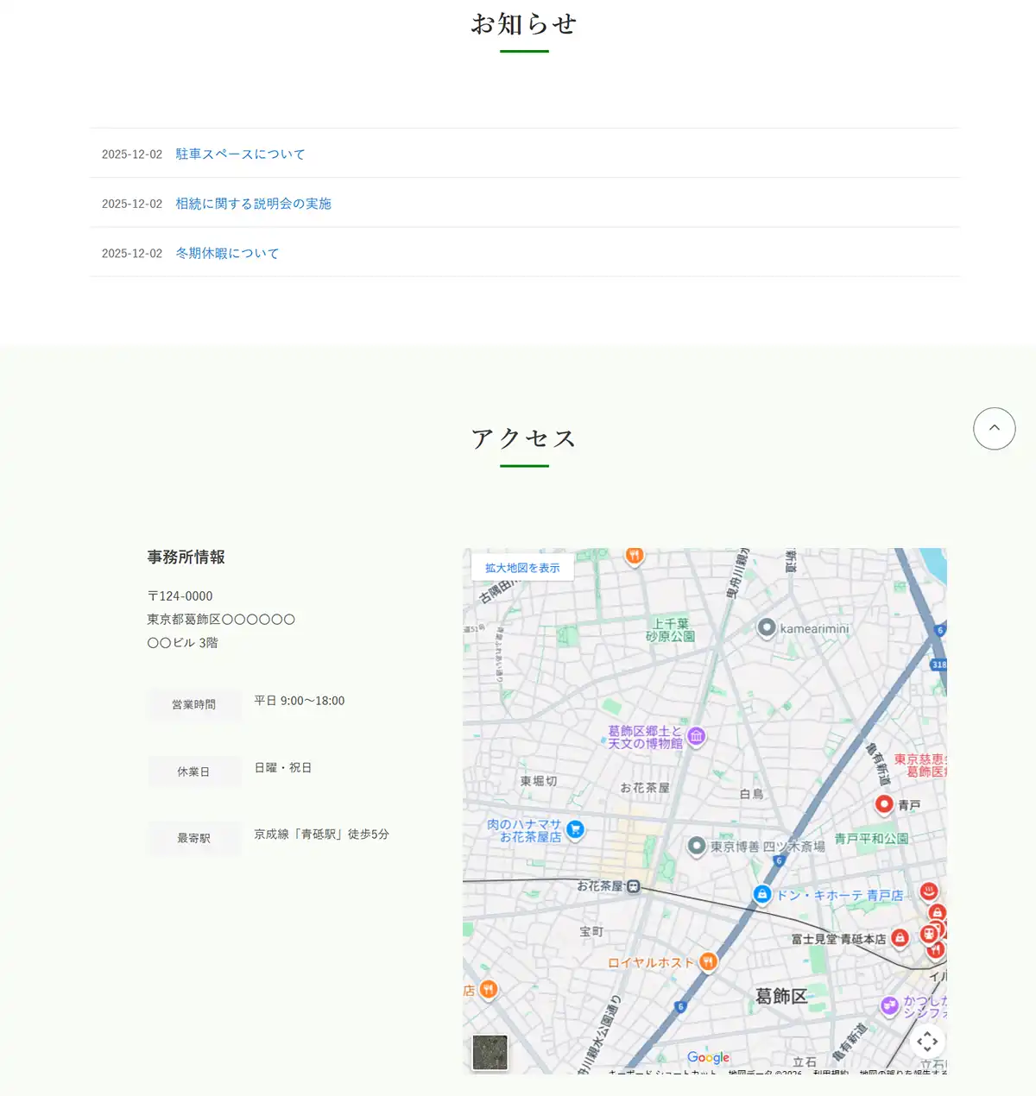Select the ドン・キホーテ 青戸店 shopping marker
The width and height of the screenshot is (1036, 1096).
pyautogui.click(x=761, y=895)
